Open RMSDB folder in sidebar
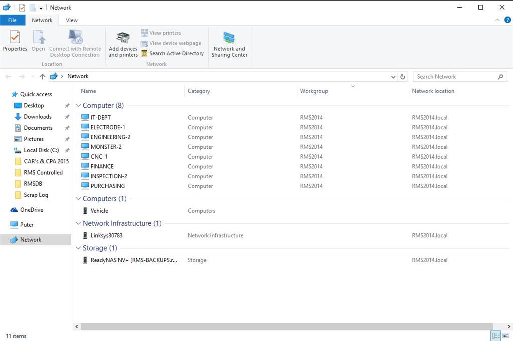The height and width of the screenshot is (341, 513). pyautogui.click(x=33, y=184)
